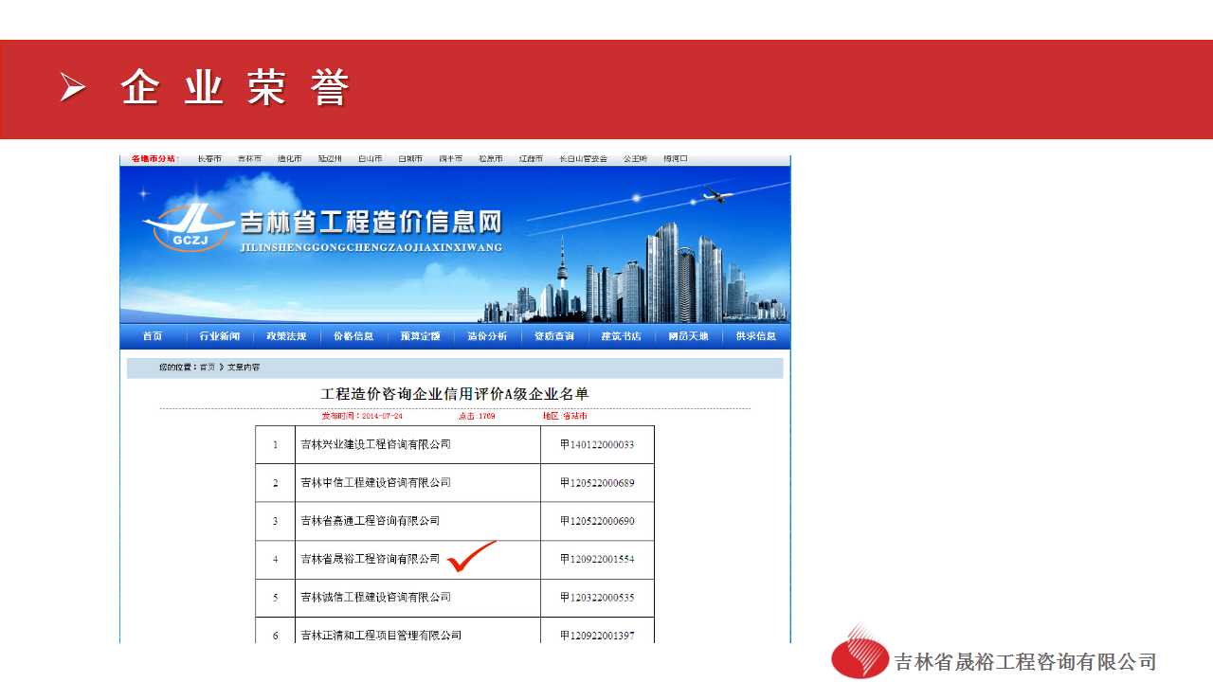This screenshot has height=682, width=1213.
Task: Click the 长白山管委会 substation link
Action: (583, 159)
